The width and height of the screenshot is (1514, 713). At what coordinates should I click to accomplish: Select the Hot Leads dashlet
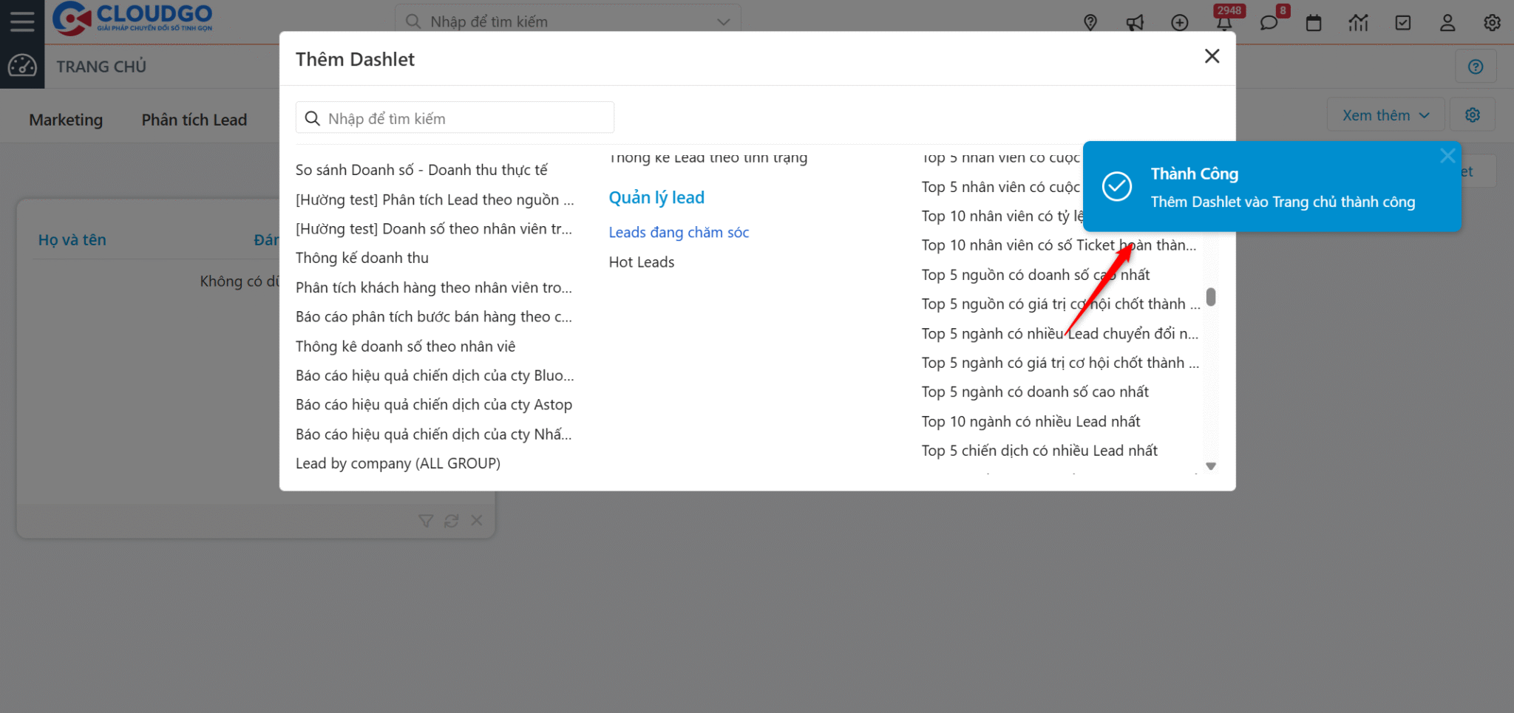point(642,262)
